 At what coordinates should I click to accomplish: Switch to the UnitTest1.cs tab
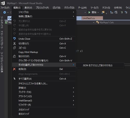pos(92,18)
